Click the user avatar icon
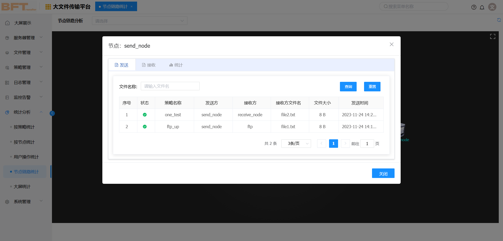Image resolution: width=503 pixels, height=241 pixels. 492,7
